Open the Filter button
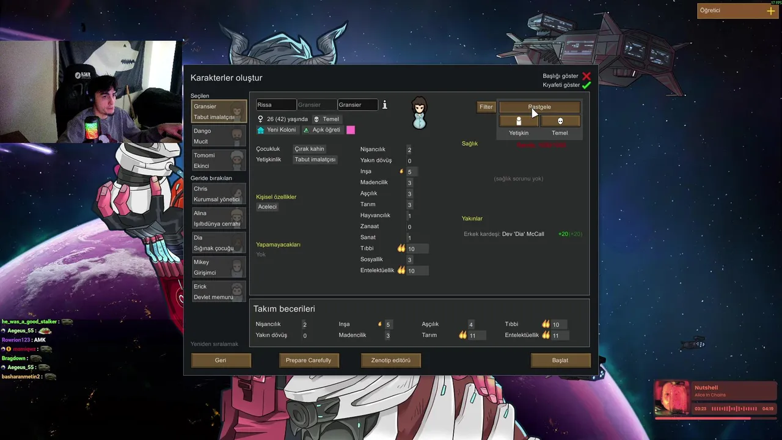Viewport: 782px width, 440px height. (x=486, y=107)
